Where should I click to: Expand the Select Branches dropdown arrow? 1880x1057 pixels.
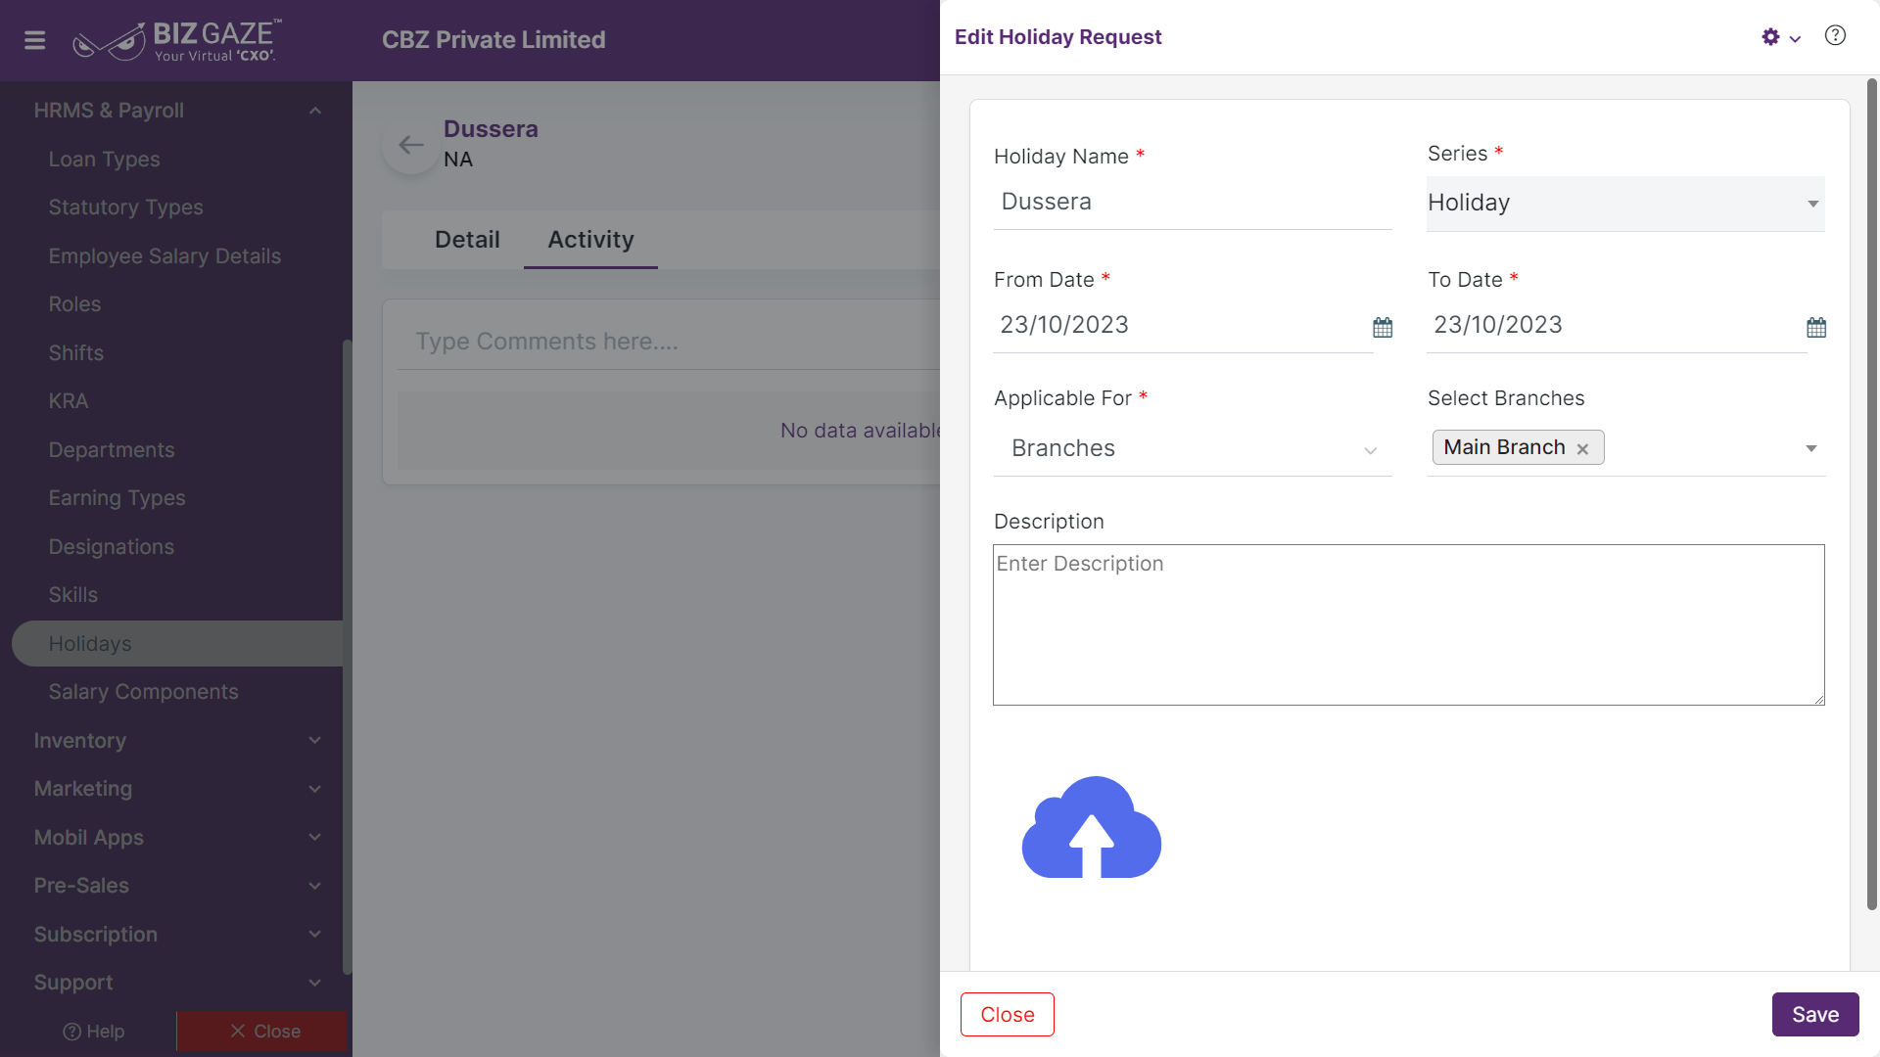pyautogui.click(x=1811, y=448)
